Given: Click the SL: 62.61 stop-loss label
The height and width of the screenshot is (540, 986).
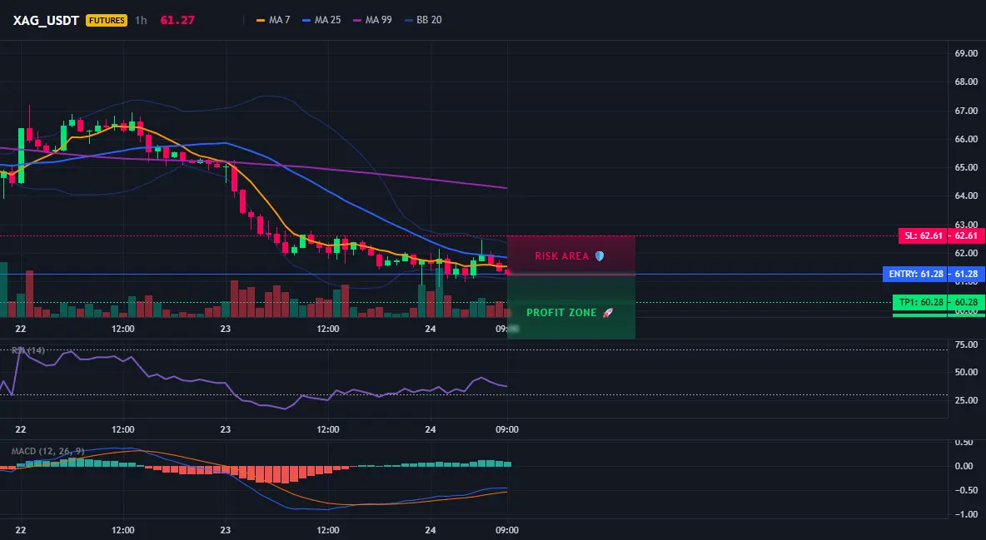Looking at the screenshot, I should 923,235.
